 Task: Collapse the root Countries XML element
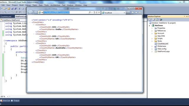point(30,22)
